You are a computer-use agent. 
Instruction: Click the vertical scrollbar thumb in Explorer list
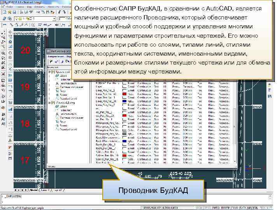(x=234, y=126)
